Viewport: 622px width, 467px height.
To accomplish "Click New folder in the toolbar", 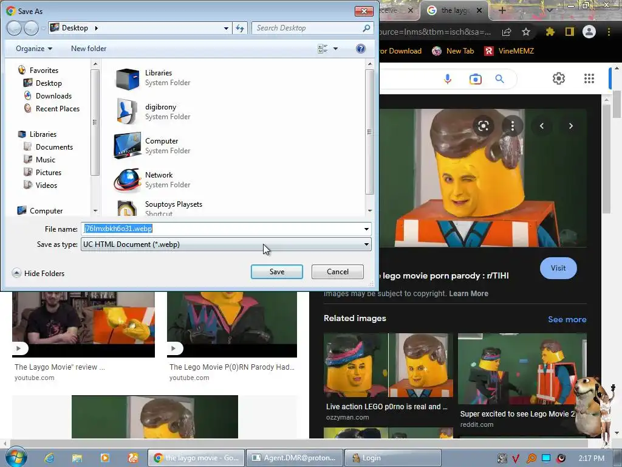I will coord(89,49).
